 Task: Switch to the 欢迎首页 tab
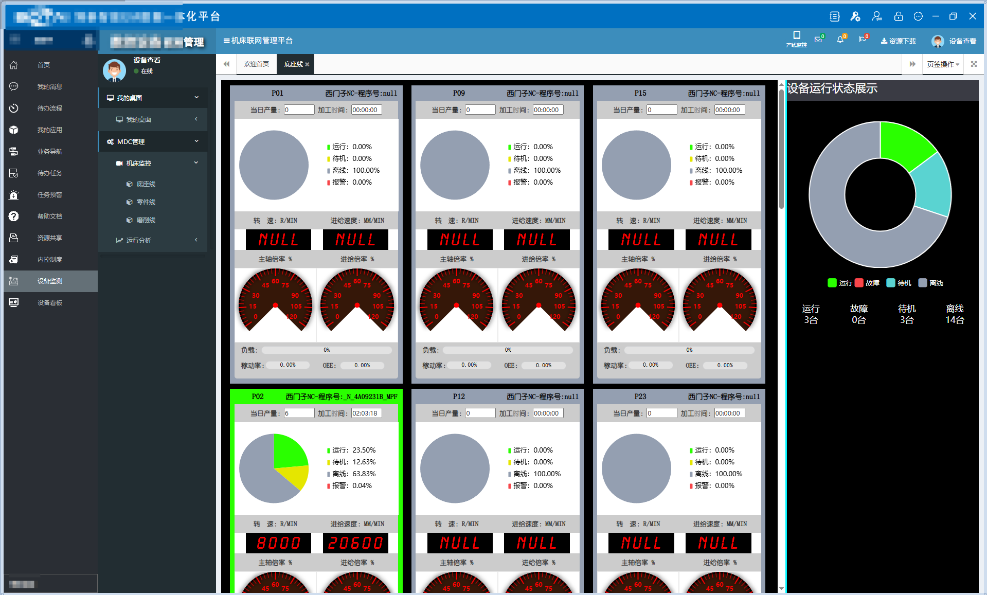tap(256, 64)
